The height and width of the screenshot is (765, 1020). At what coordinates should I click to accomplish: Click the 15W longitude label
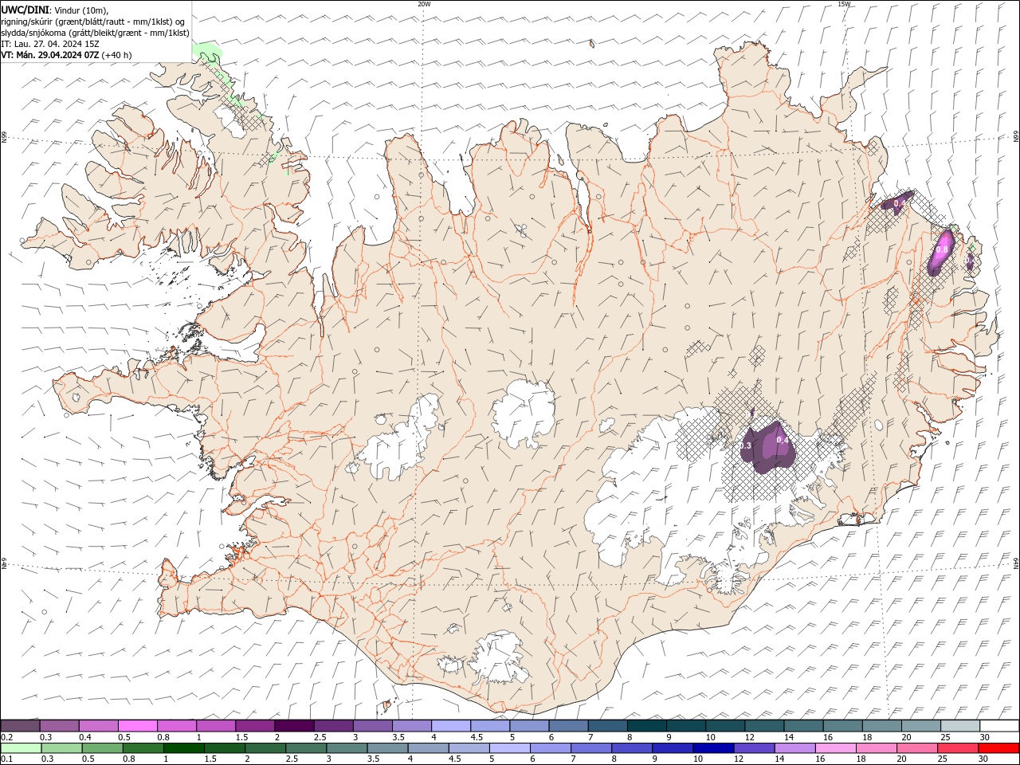[x=844, y=4]
